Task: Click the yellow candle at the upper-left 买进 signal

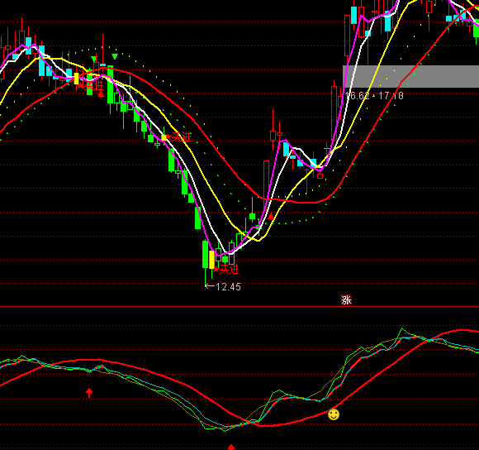Action: point(76,79)
